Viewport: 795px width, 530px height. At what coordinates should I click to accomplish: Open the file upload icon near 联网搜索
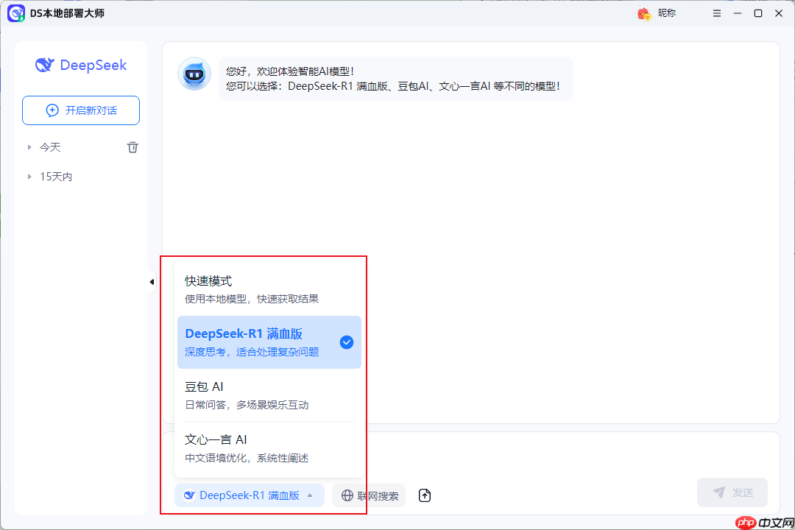click(x=425, y=495)
